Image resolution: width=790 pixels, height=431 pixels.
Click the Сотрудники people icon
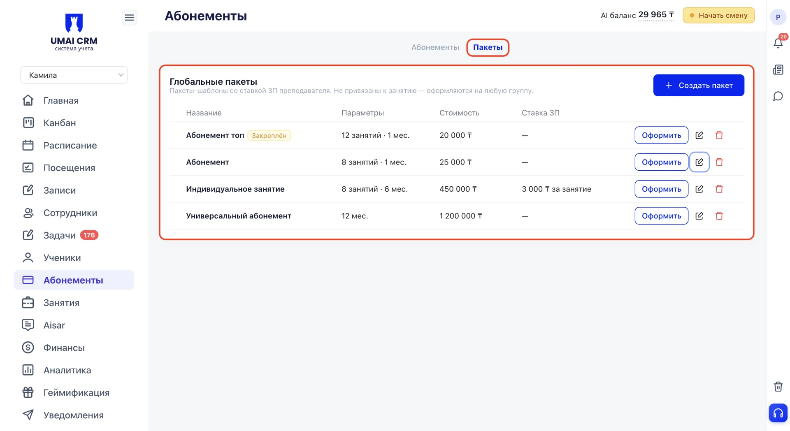click(x=28, y=213)
